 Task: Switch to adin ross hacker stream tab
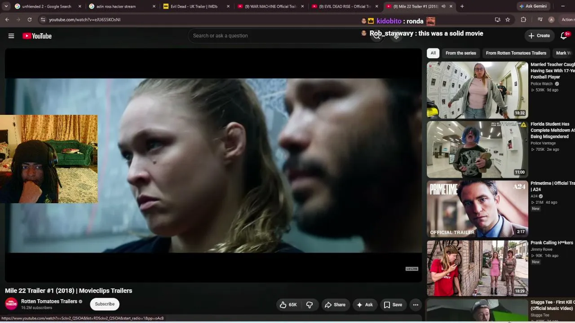pos(122,6)
